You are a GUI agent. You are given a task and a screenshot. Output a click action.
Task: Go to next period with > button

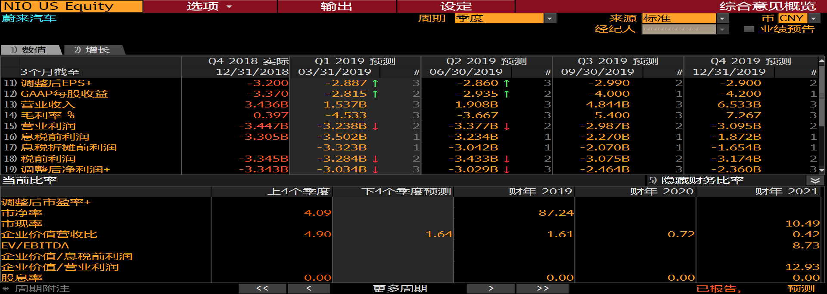[x=491, y=288]
